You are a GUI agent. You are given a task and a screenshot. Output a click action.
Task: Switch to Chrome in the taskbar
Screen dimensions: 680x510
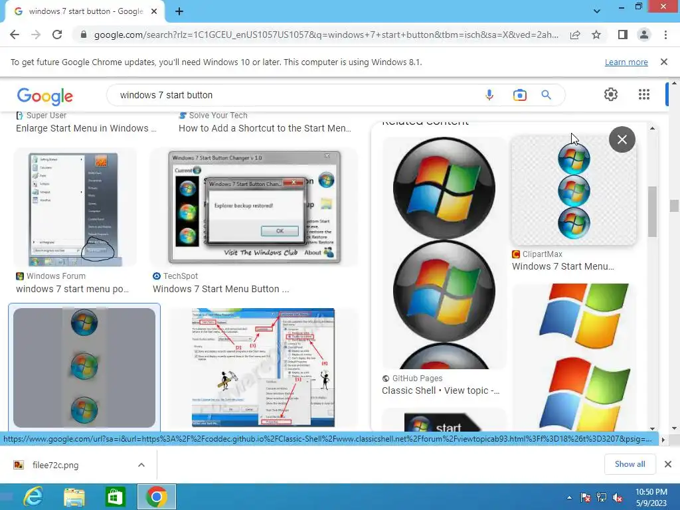pyautogui.click(x=157, y=497)
